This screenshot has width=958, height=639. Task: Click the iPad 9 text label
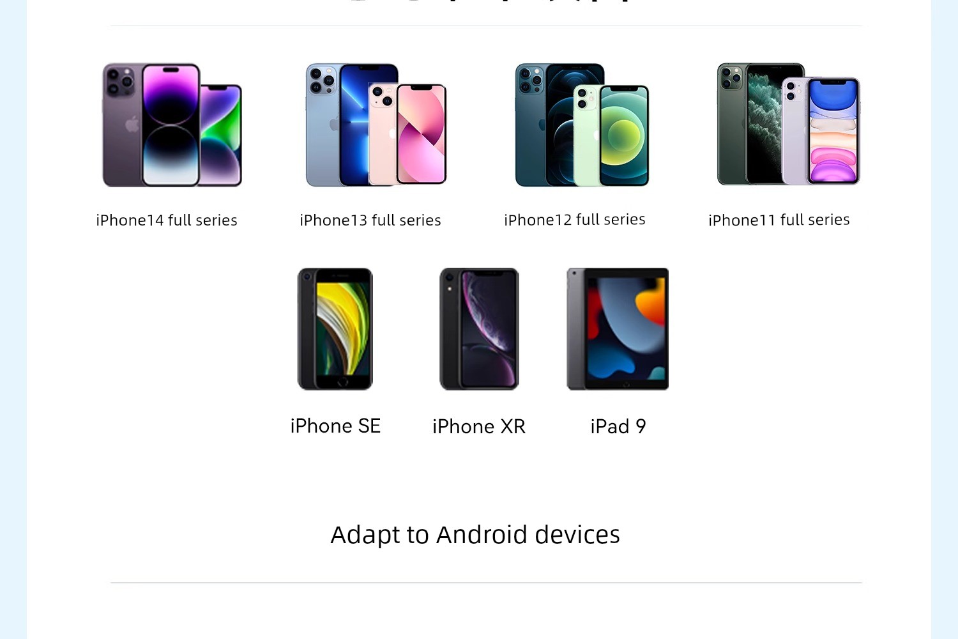point(618,426)
